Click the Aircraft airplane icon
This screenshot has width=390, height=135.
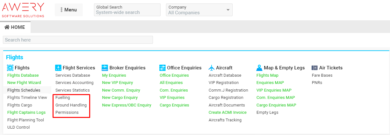point(212,68)
